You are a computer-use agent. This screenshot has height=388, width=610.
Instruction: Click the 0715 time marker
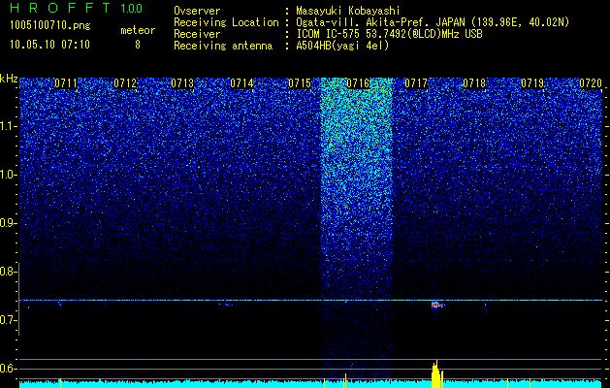(300, 83)
